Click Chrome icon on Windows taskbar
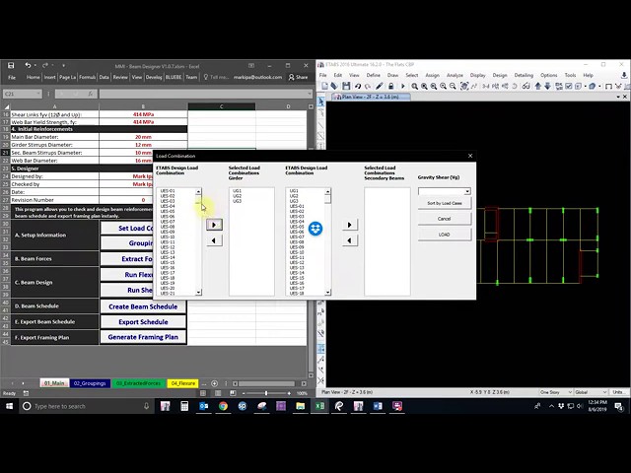This screenshot has width=631, height=473. click(x=223, y=406)
